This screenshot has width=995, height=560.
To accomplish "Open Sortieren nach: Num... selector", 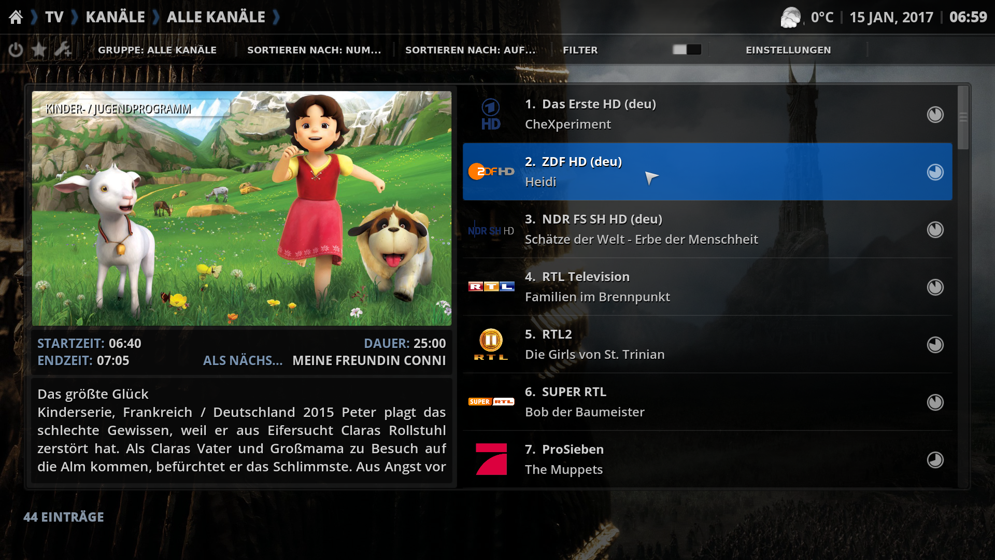I will click(314, 50).
